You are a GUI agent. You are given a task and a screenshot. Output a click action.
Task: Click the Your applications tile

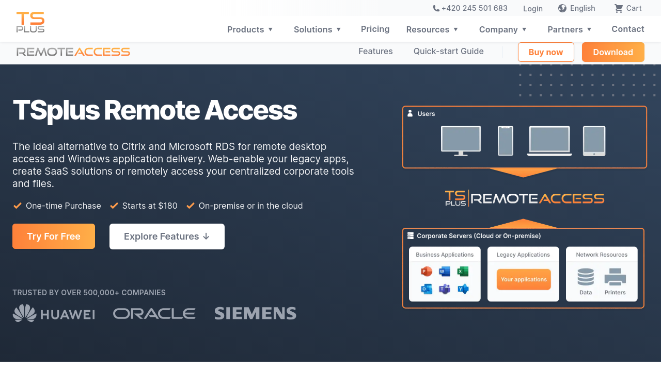[524, 279]
